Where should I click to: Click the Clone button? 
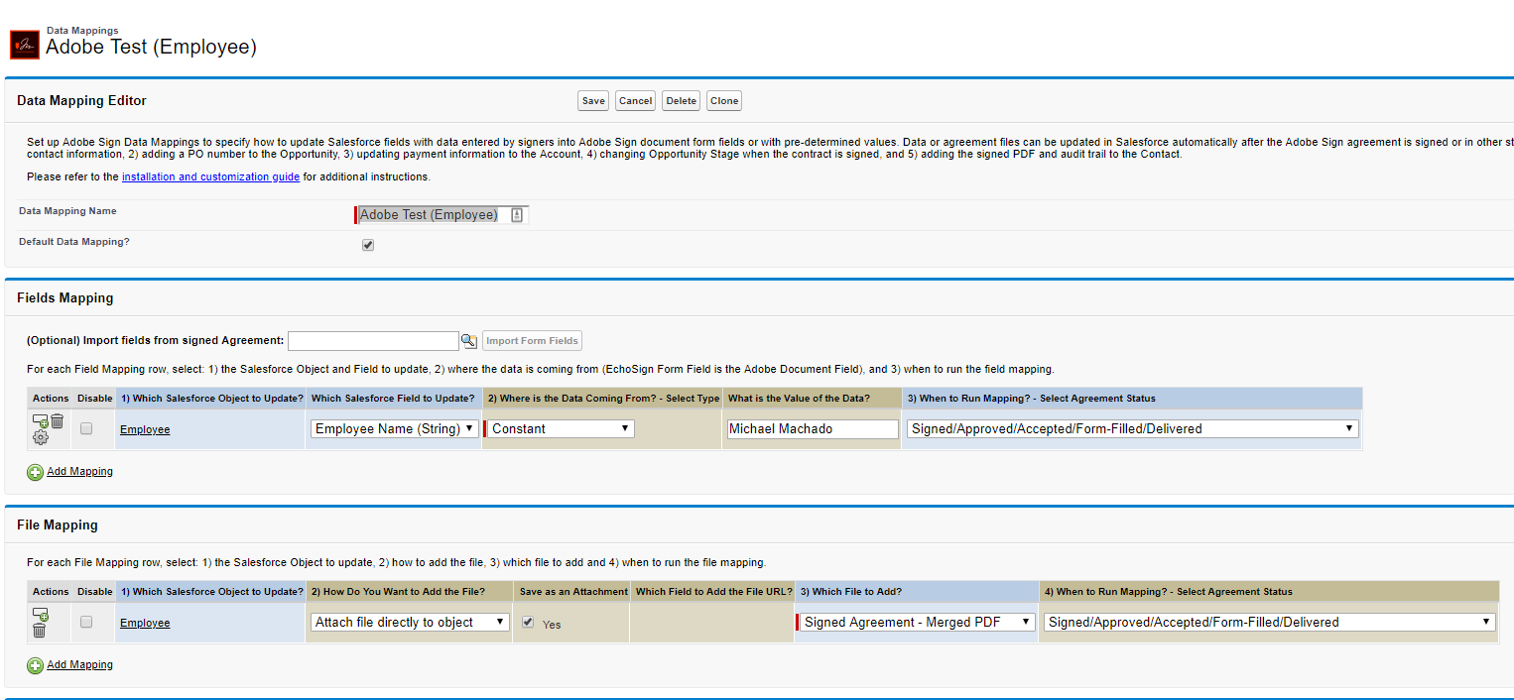[724, 101]
